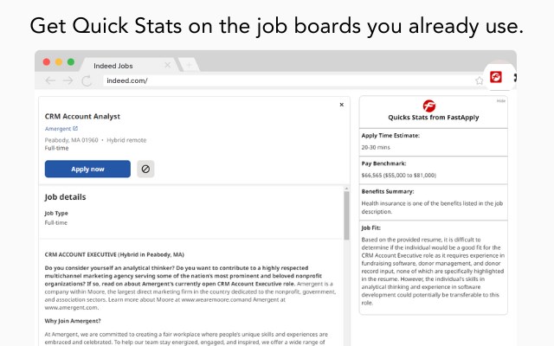
Task: Bookmark the page with the star icon
Action: point(479,80)
